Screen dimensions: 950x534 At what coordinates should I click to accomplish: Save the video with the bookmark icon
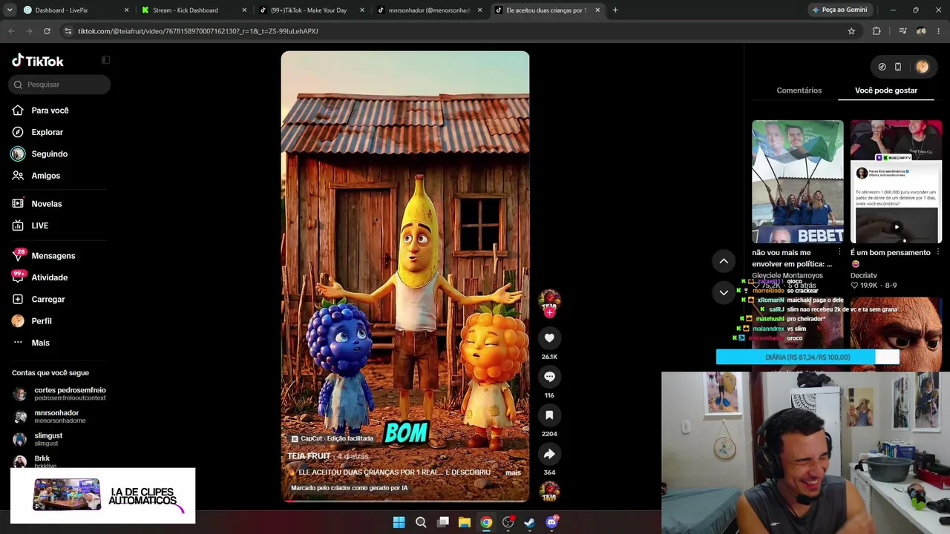[549, 415]
